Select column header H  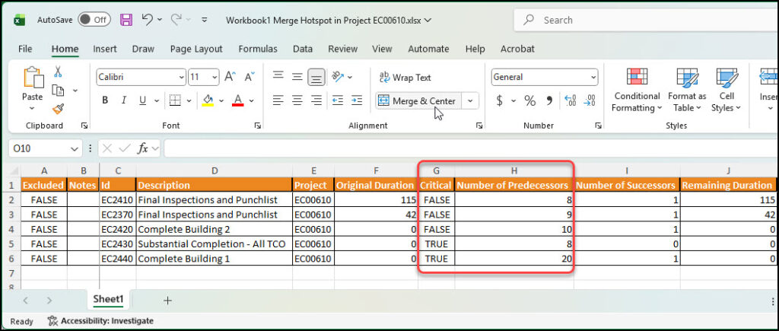(514, 170)
